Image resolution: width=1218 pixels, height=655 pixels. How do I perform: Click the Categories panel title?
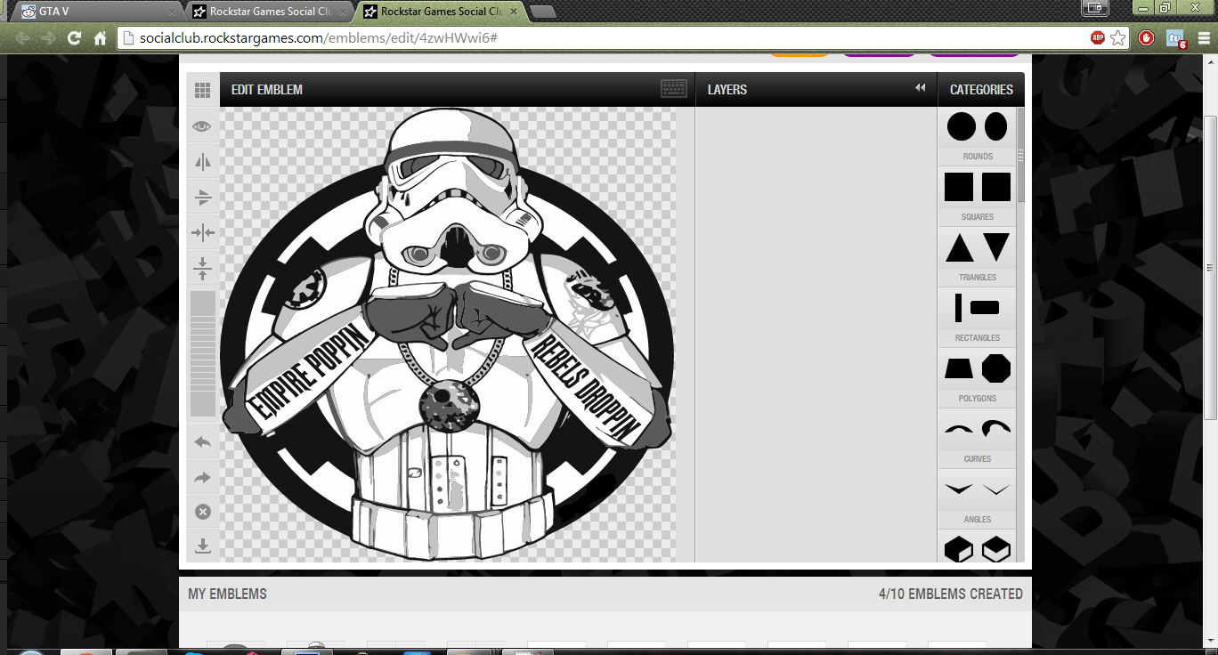(981, 90)
